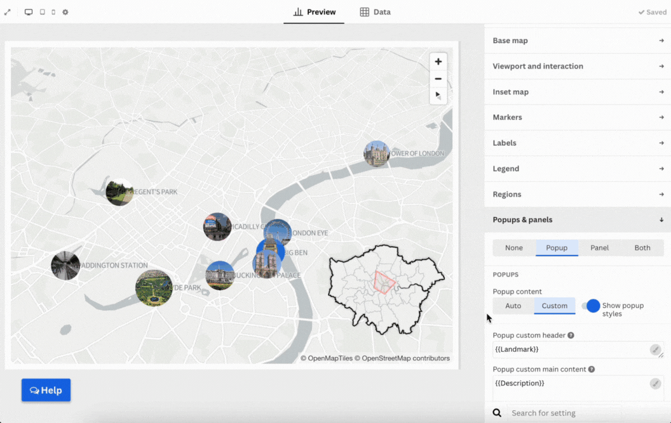Open the preview settings gear
This screenshot has width=671, height=423.
tap(65, 12)
